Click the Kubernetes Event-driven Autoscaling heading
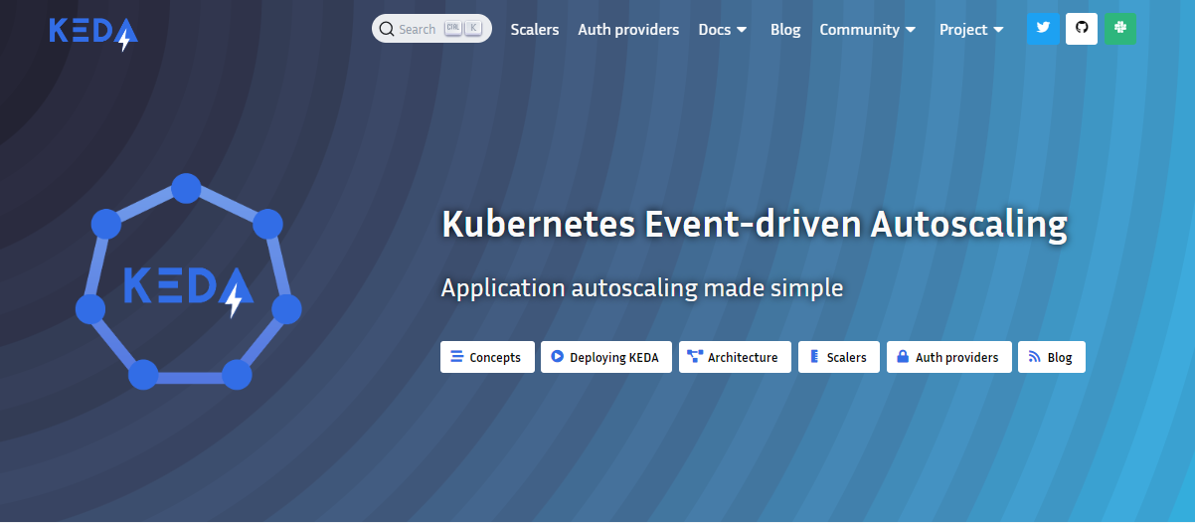The width and height of the screenshot is (1195, 523). click(755, 224)
